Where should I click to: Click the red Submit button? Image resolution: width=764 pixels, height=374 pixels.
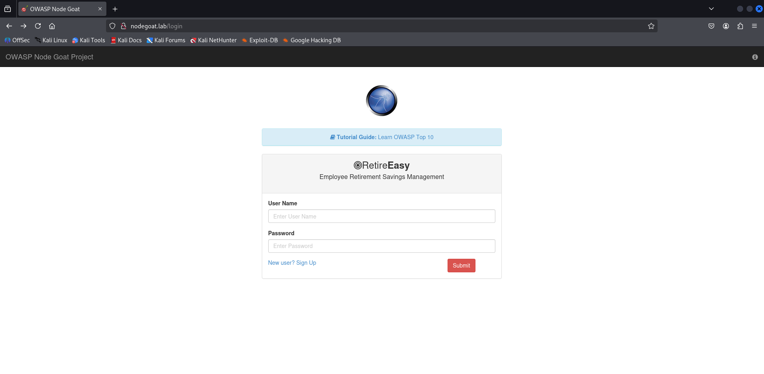[462, 266]
